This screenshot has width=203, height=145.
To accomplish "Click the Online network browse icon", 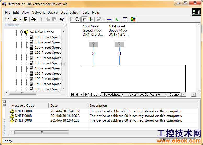I will [x=109, y=19].
